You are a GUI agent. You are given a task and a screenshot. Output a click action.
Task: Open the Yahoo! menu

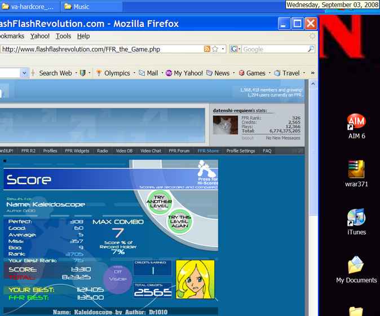[39, 36]
